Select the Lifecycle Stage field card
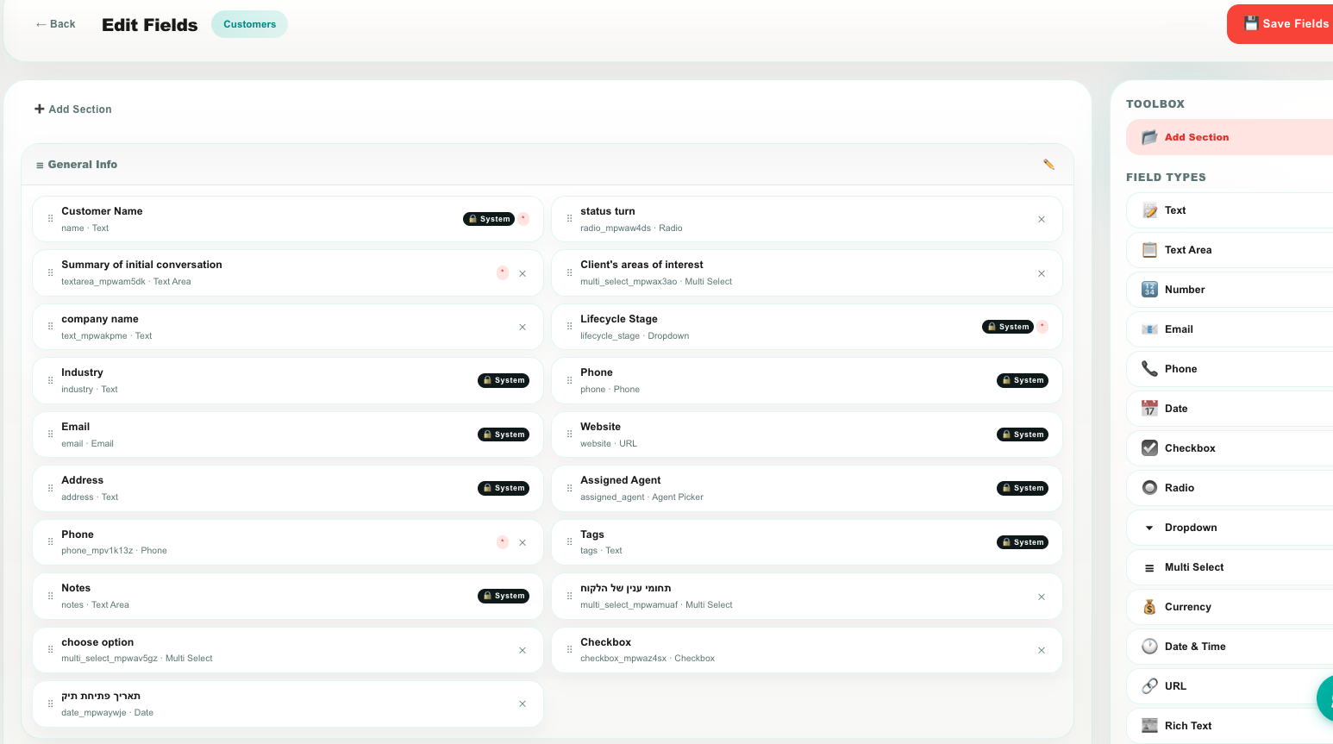This screenshot has height=744, width=1333. [x=807, y=327]
